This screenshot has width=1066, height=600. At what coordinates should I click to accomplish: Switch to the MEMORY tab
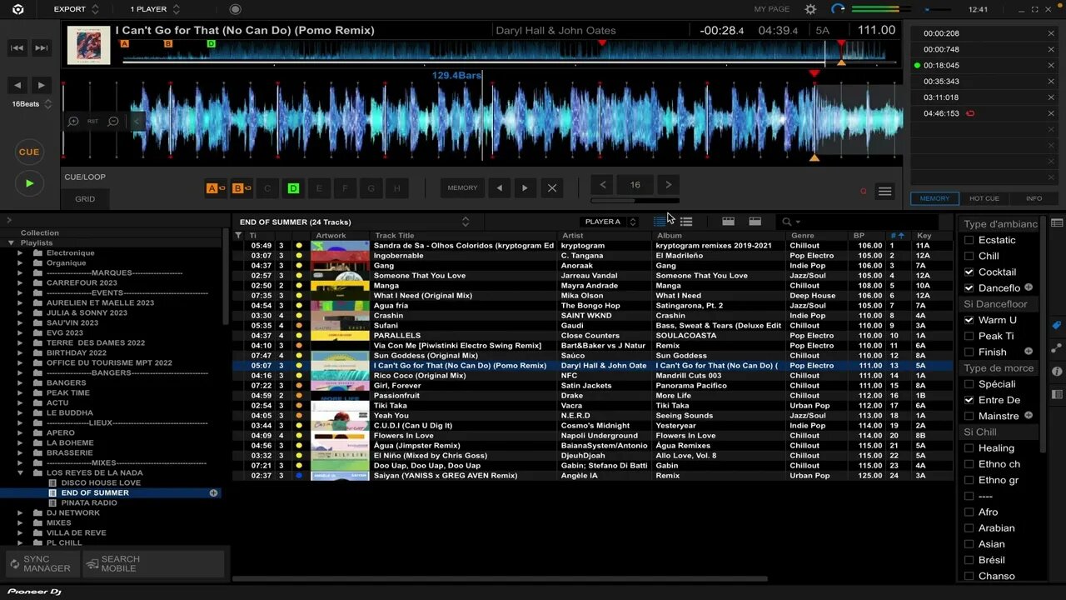(x=934, y=198)
